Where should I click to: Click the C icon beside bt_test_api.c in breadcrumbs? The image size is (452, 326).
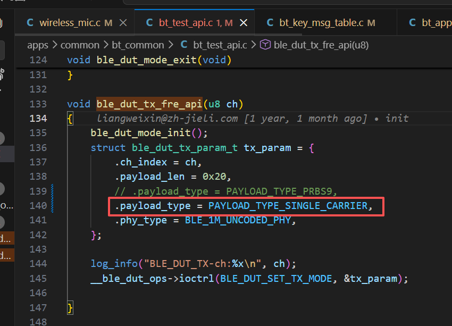click(184, 45)
